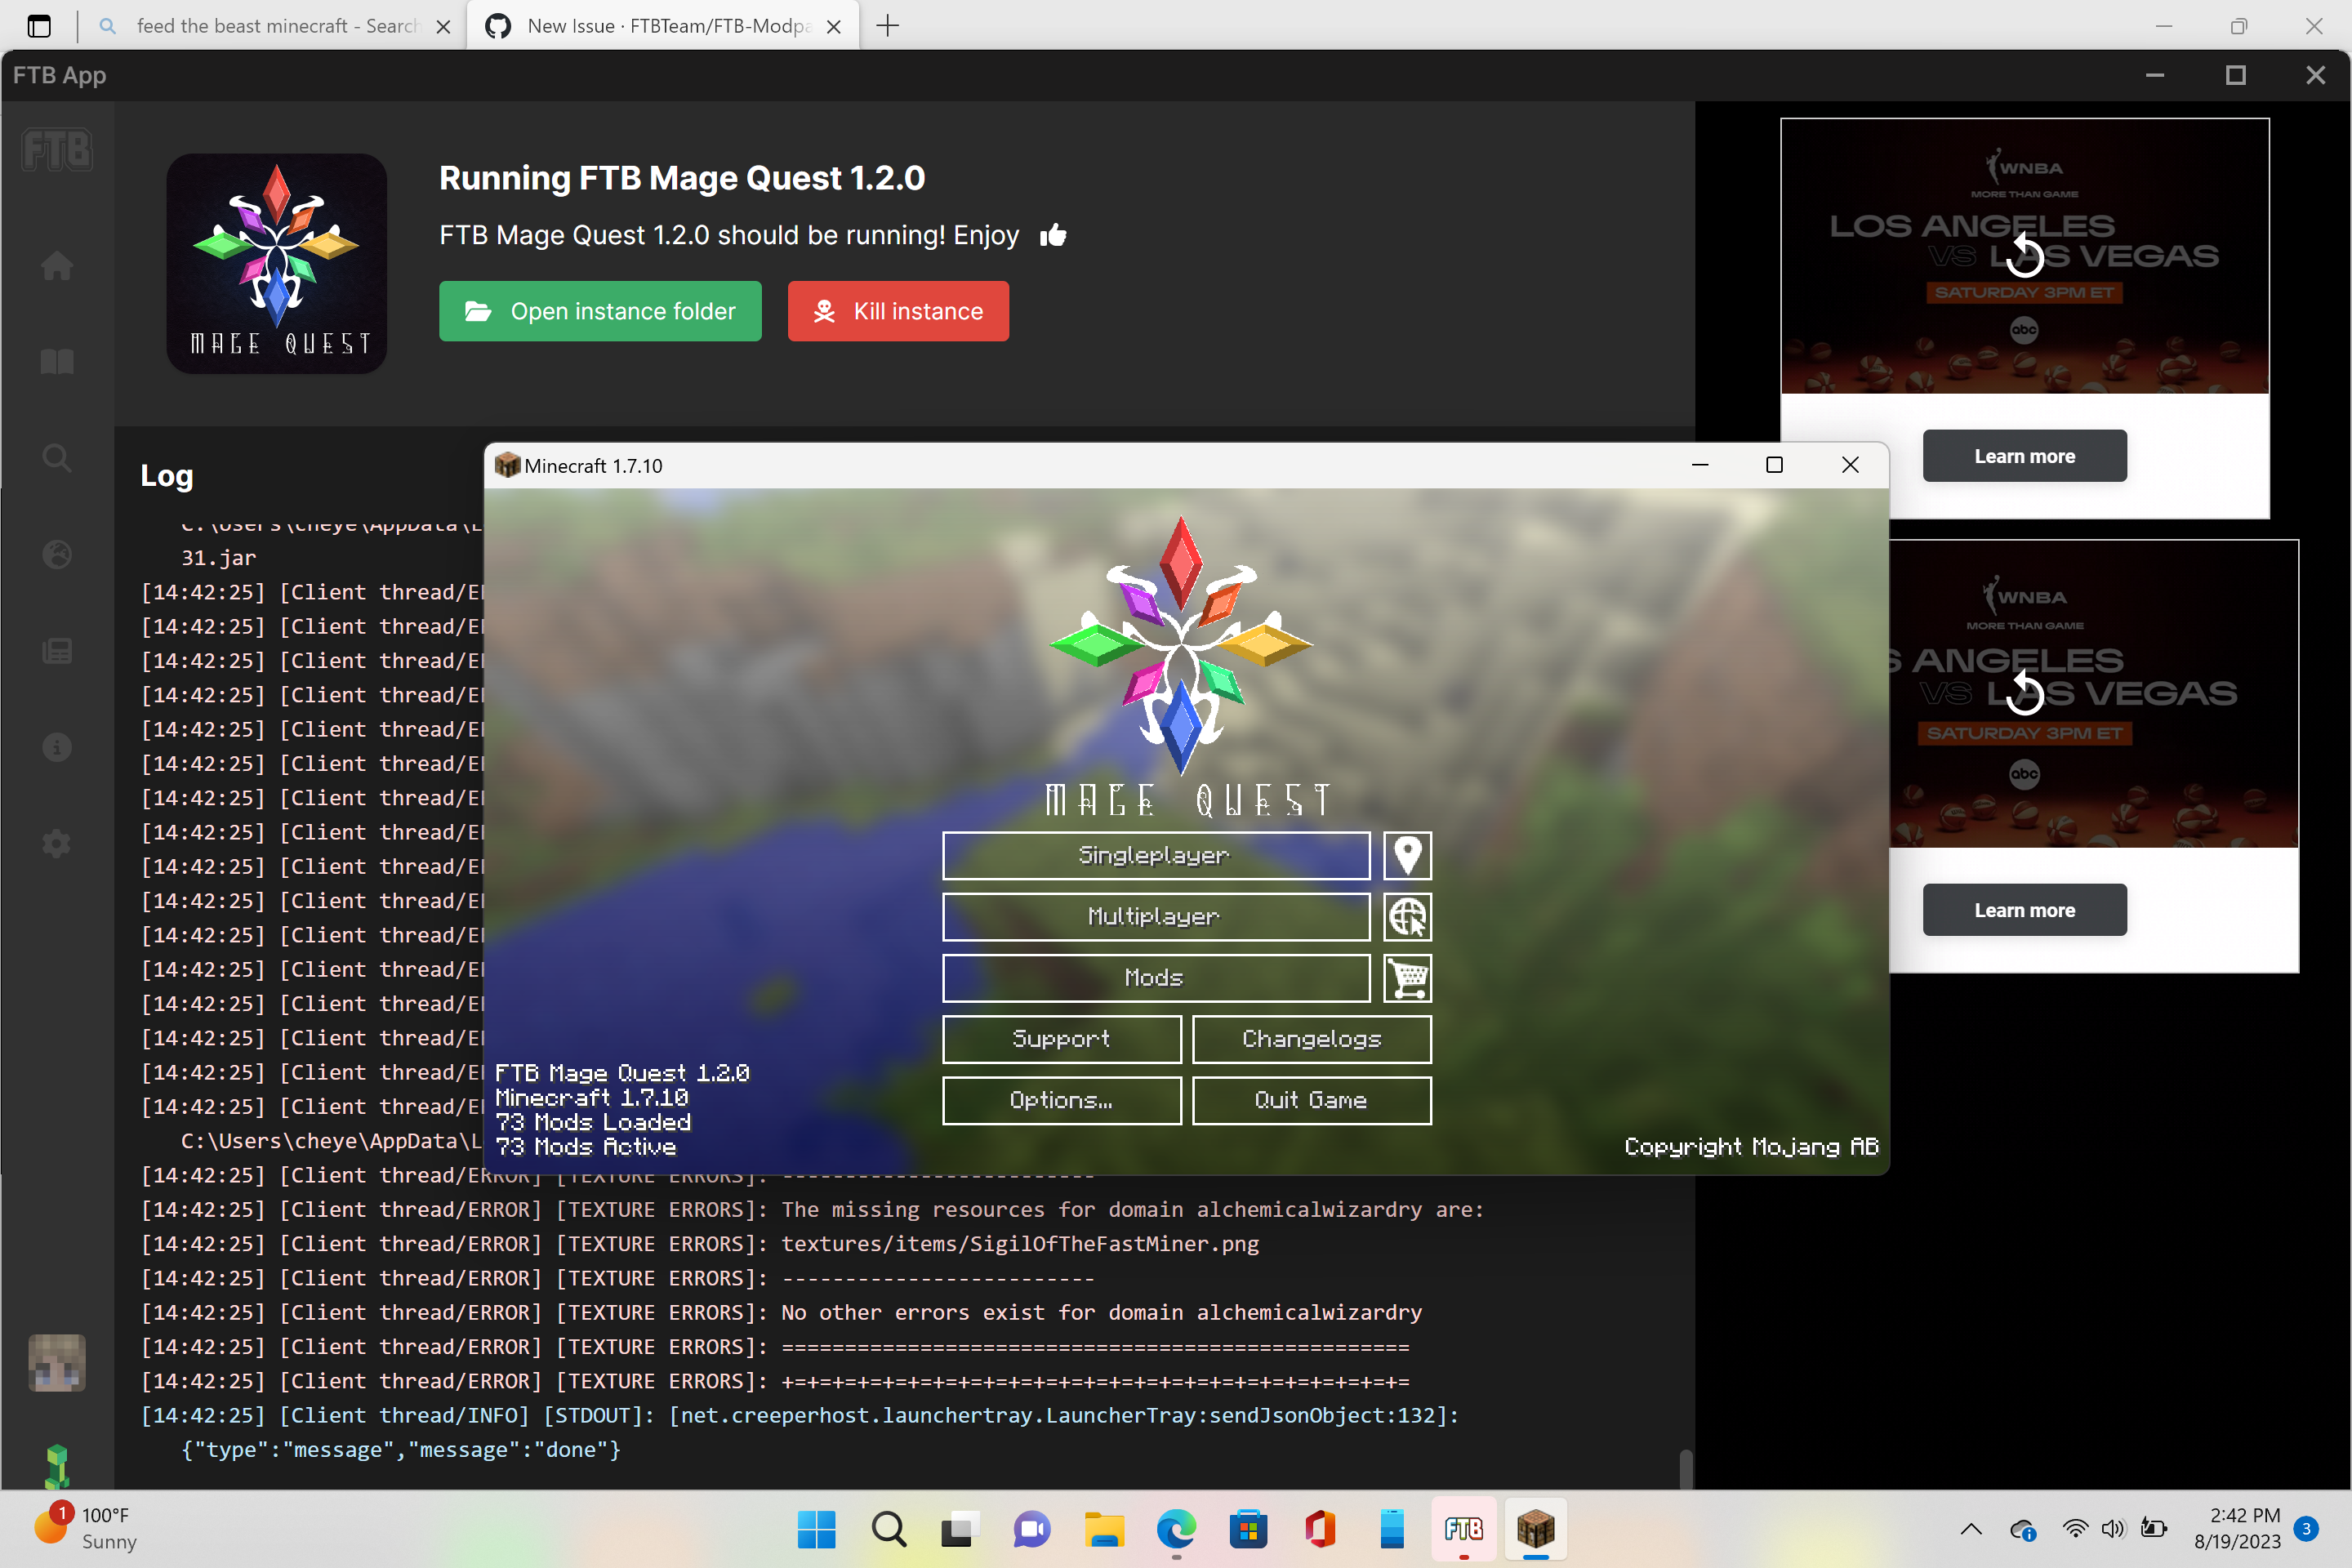Select the info icon in the sidebar
2352x1568 pixels.
point(56,747)
